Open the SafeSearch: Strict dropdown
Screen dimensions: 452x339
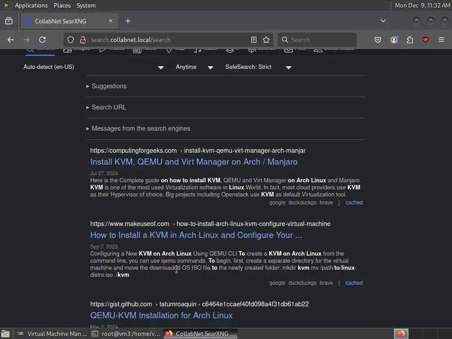[259, 67]
